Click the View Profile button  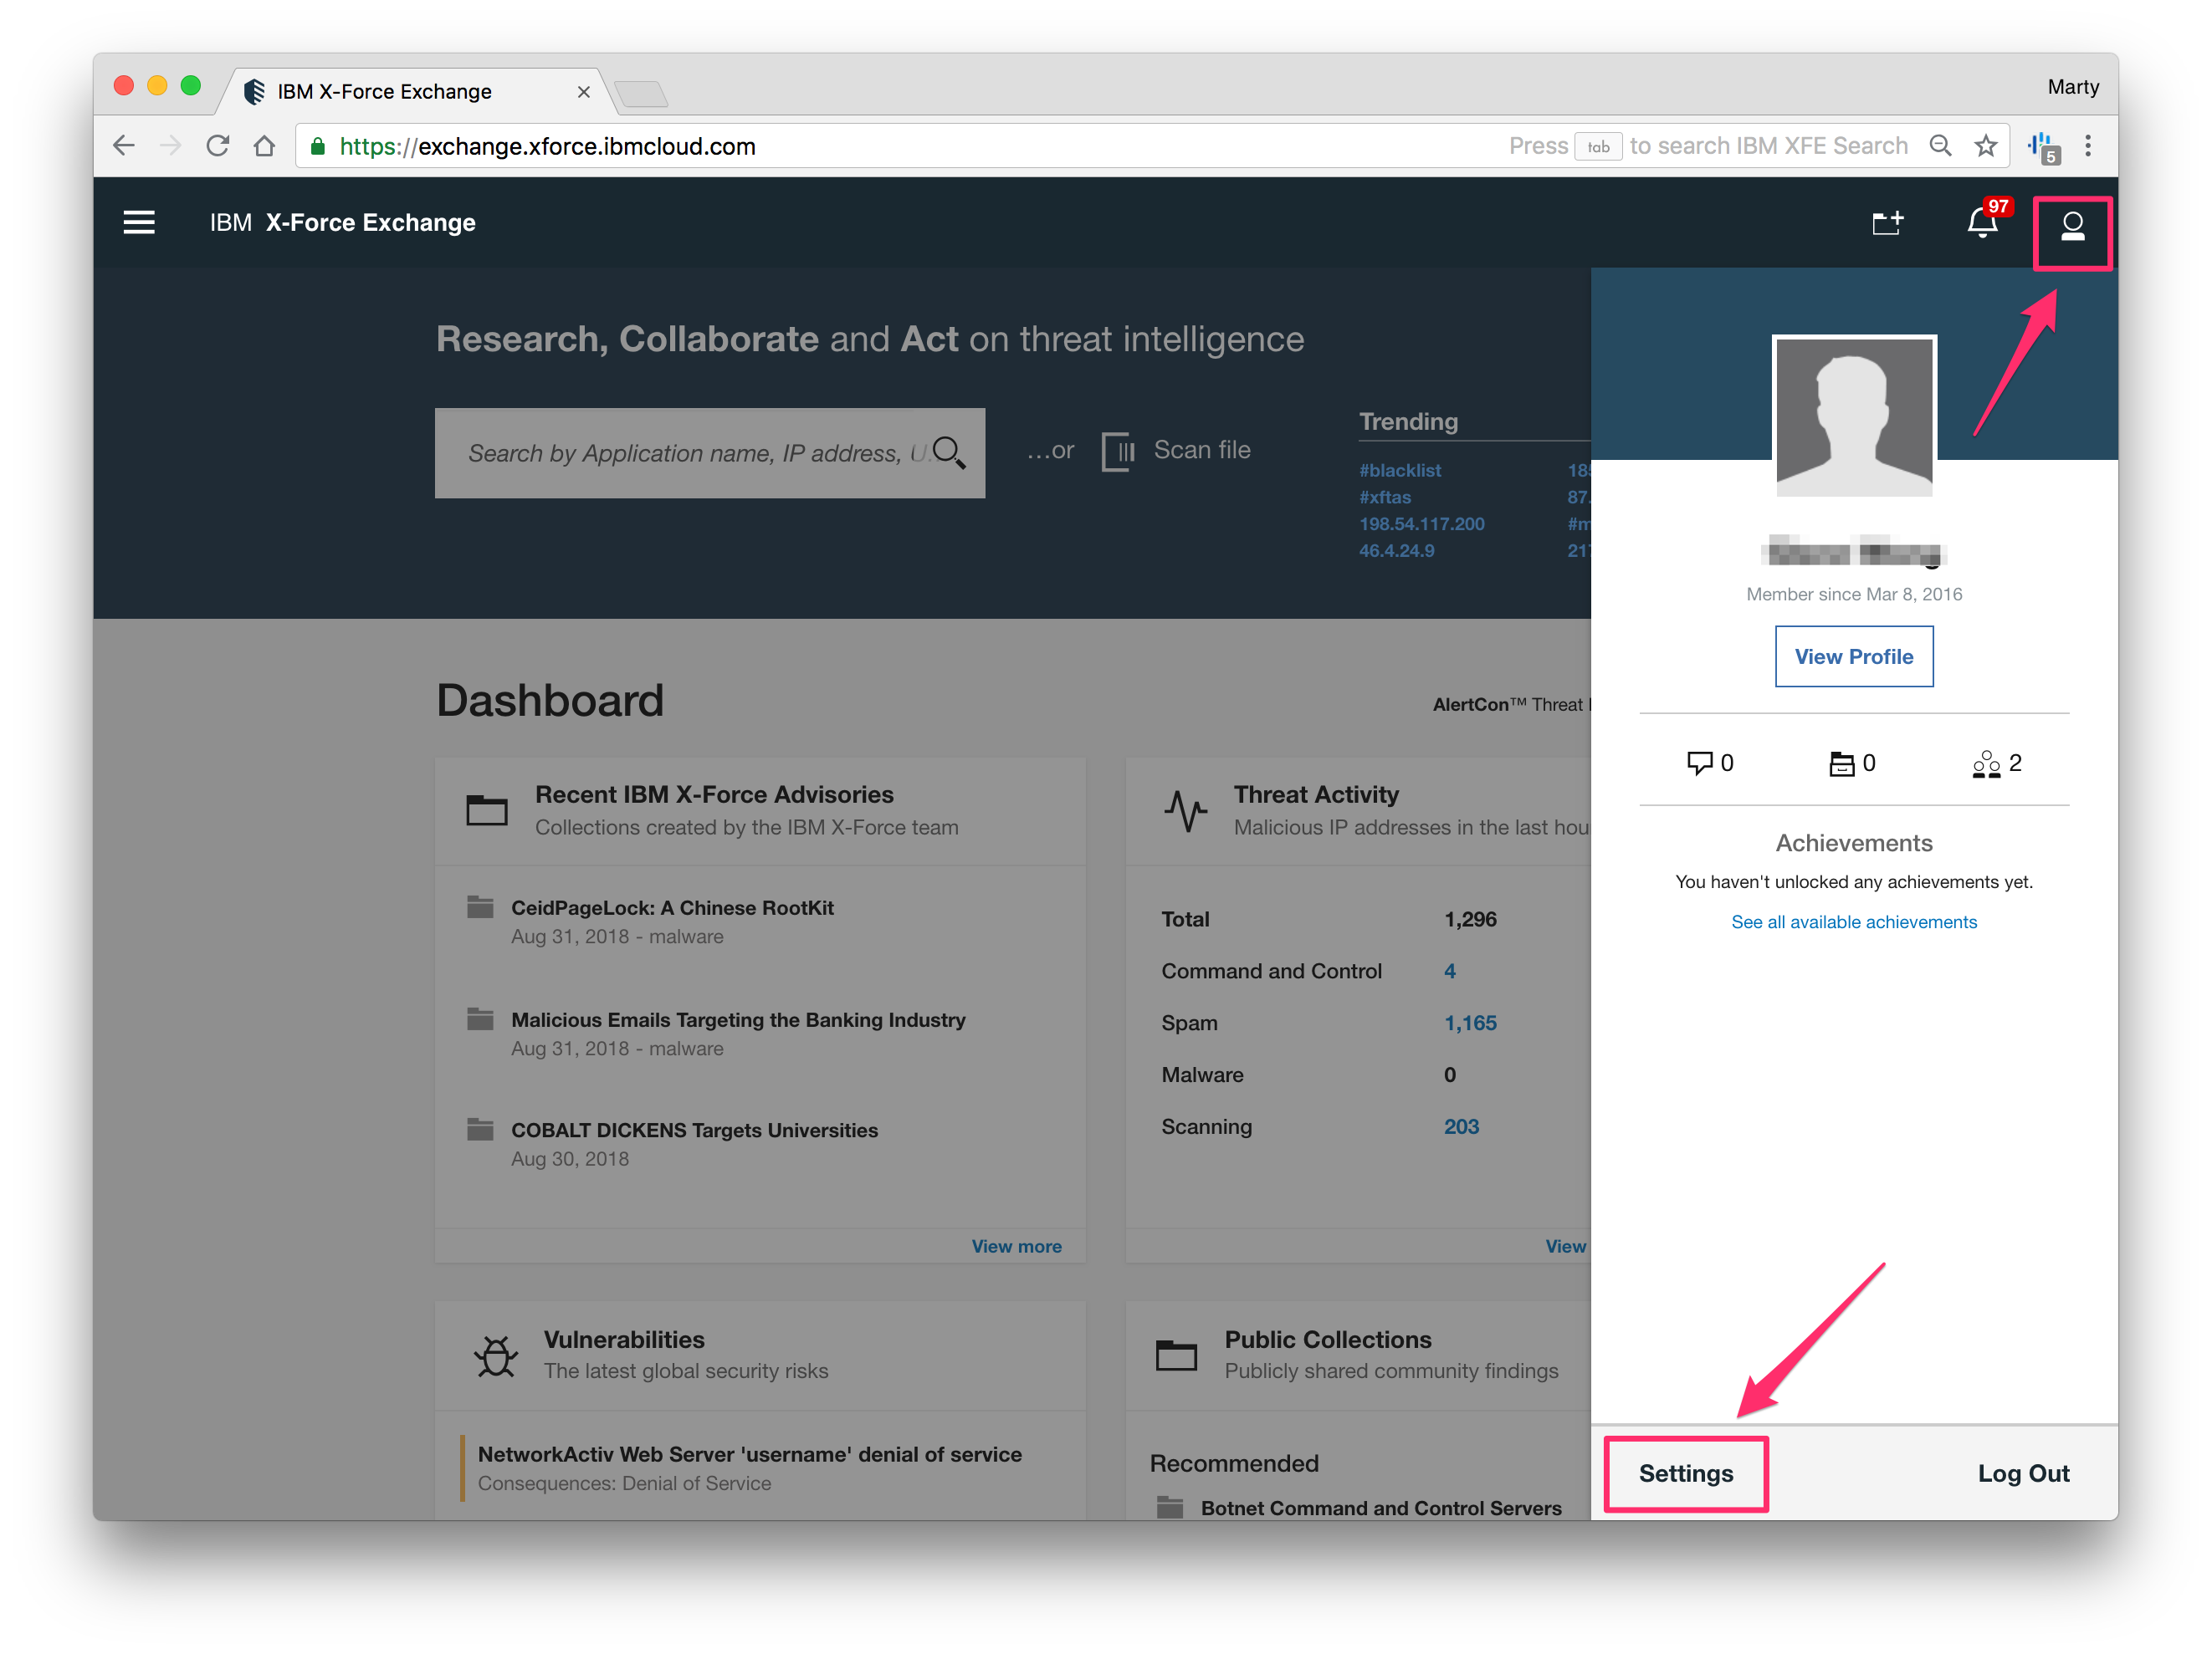coord(1853,656)
